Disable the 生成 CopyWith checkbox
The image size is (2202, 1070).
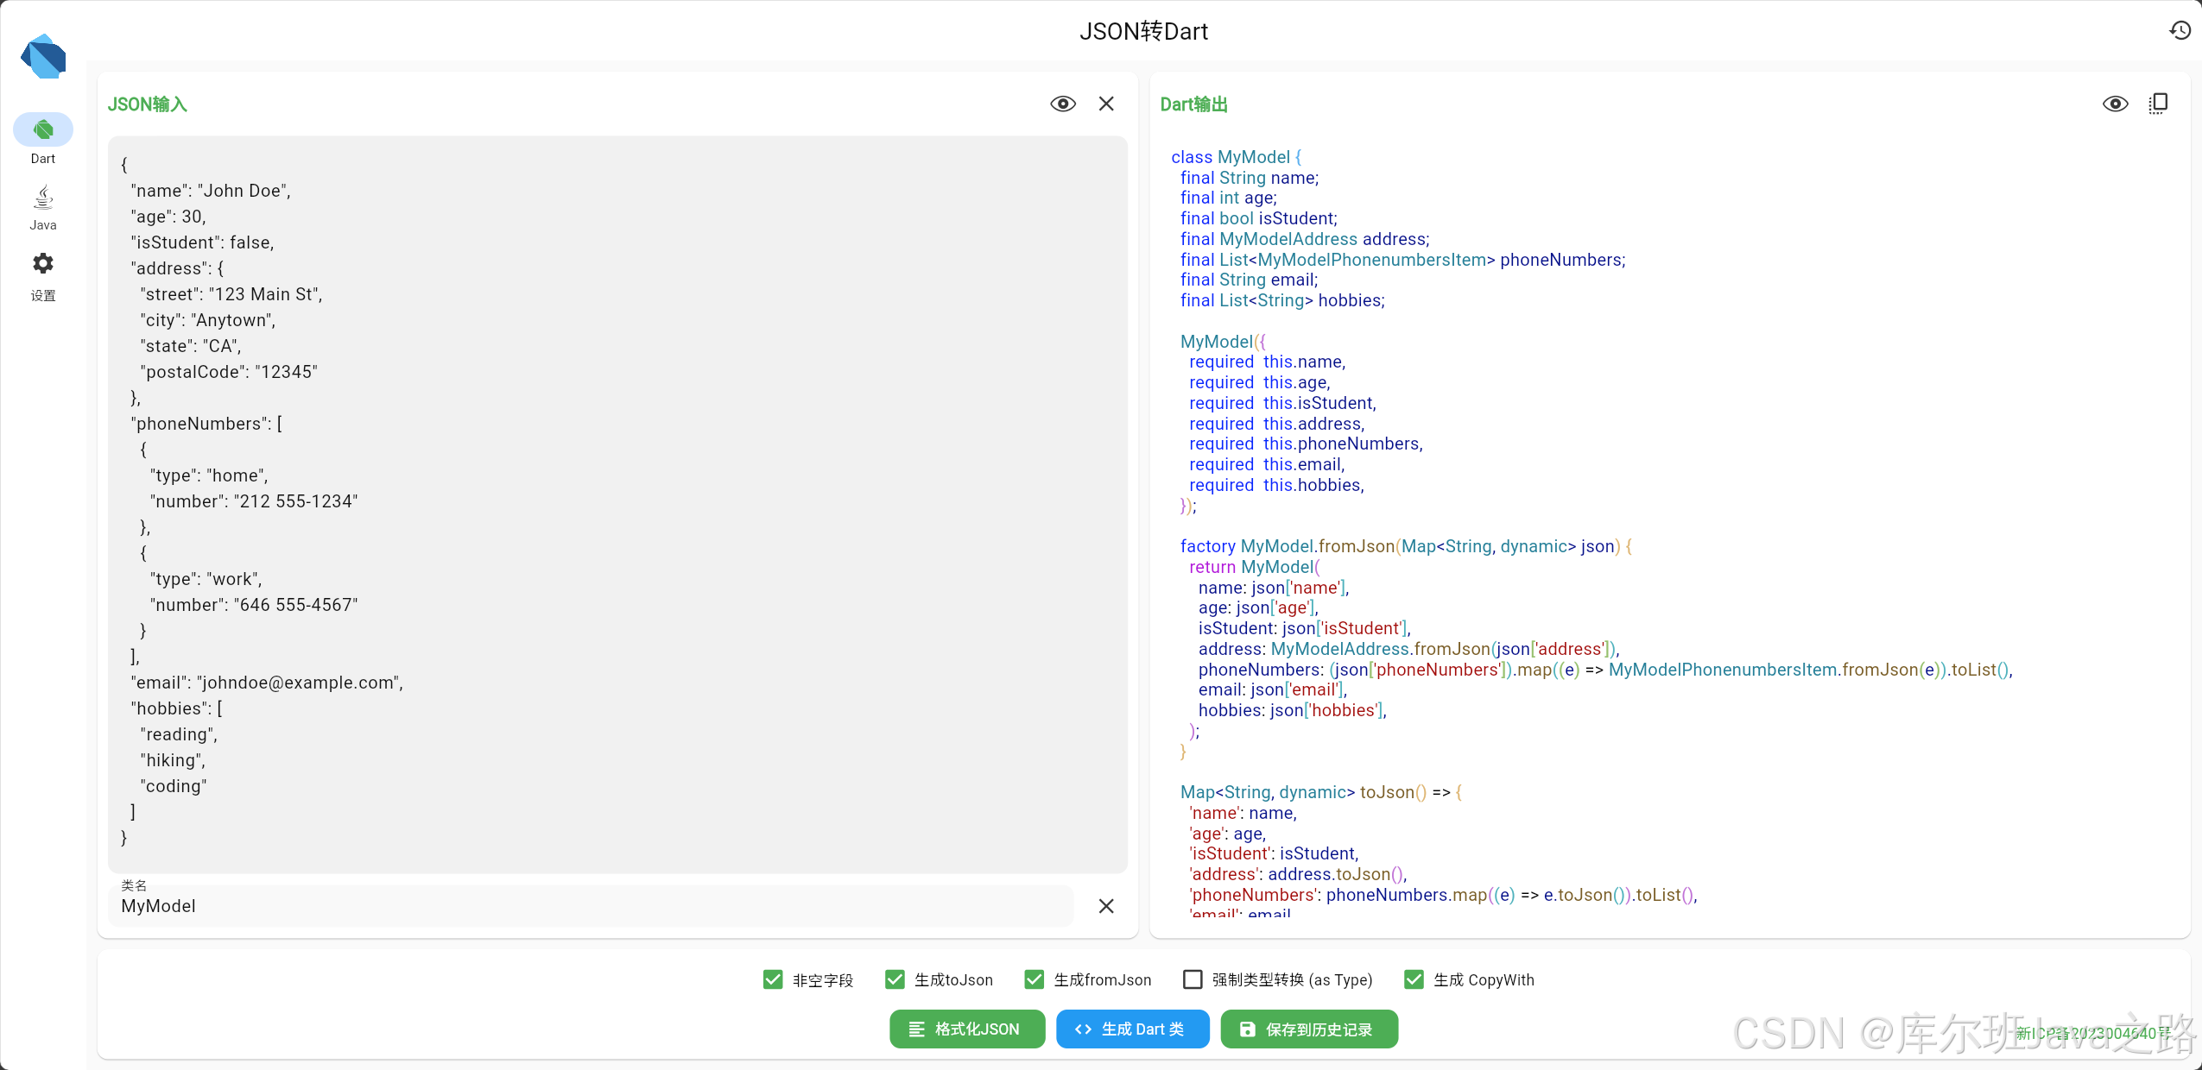pos(1414,979)
